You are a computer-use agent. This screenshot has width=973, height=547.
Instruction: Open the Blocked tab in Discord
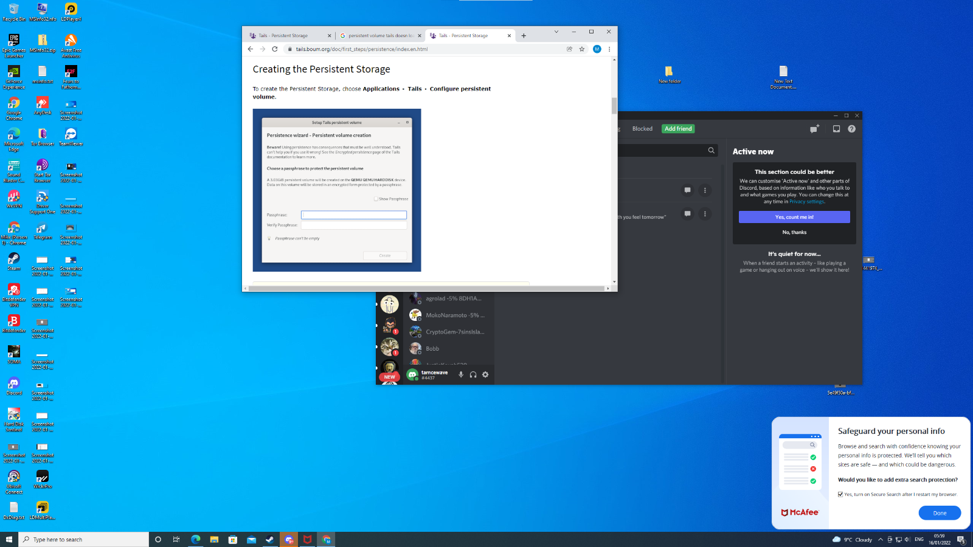[642, 129]
